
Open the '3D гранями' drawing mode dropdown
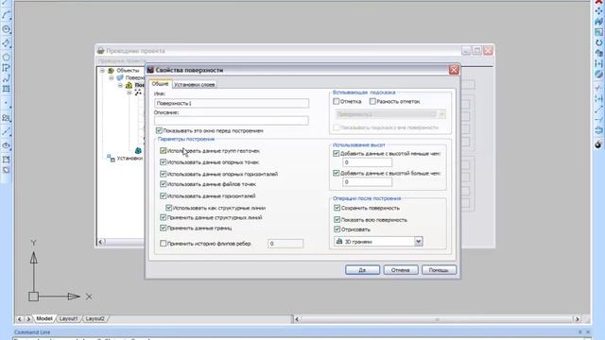pyautogui.click(x=418, y=242)
